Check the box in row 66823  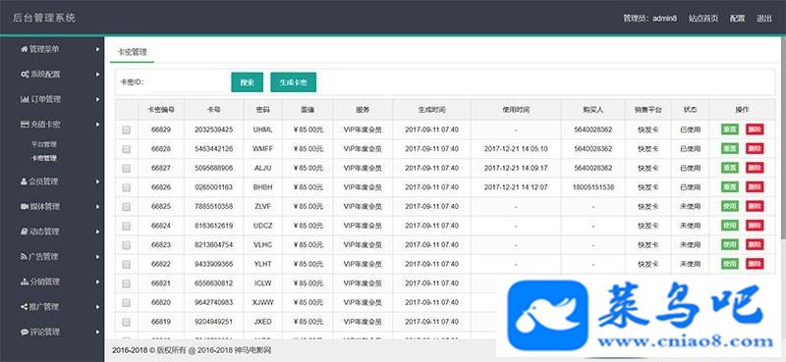tap(127, 245)
